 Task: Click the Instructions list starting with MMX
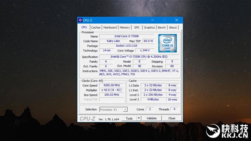139,72
